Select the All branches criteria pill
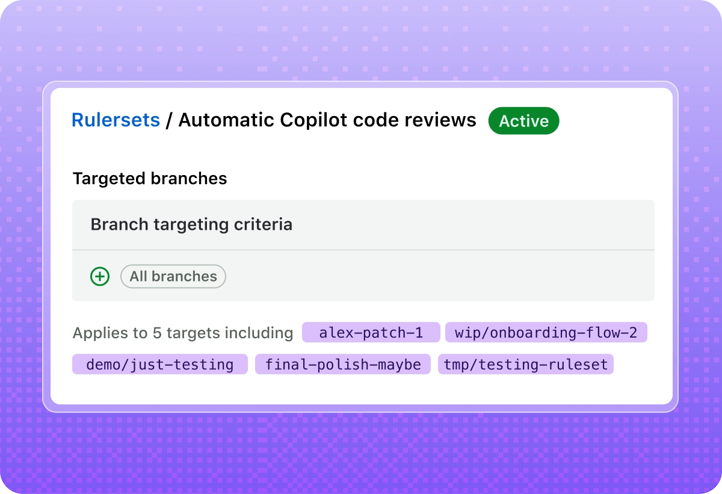The image size is (722, 494). (x=173, y=276)
